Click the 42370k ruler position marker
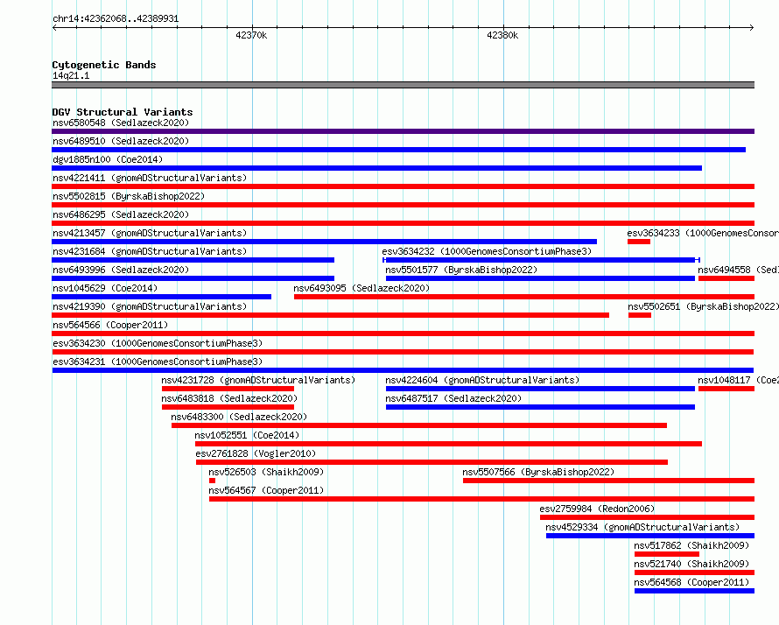The image size is (779, 625). [251, 35]
